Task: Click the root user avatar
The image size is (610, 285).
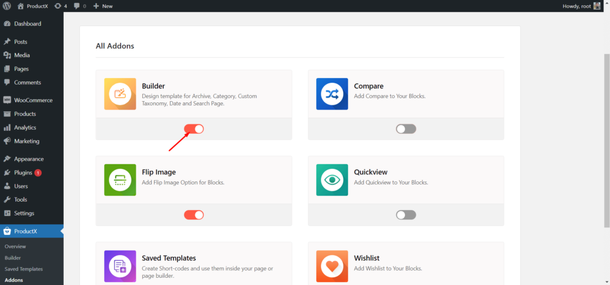Action: coord(597,6)
